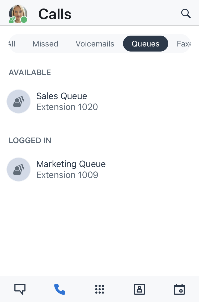Click the LOGGED IN section header
The width and height of the screenshot is (199, 302).
pos(30,141)
